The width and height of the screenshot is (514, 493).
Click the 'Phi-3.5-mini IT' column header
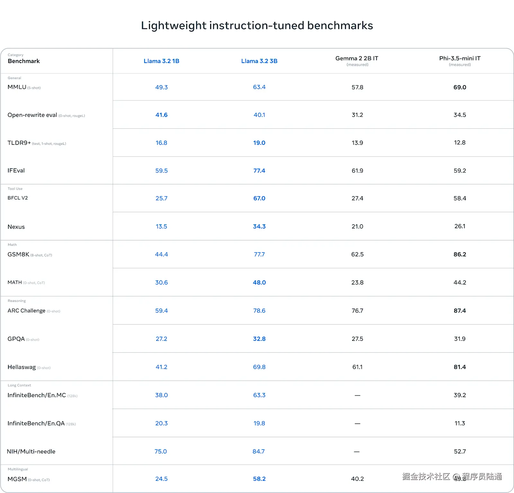coord(460,58)
